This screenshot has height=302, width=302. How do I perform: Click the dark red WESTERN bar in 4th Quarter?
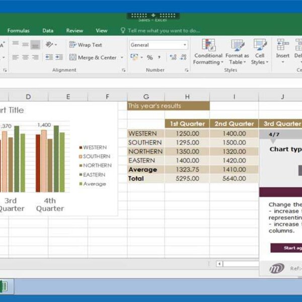point(38,163)
